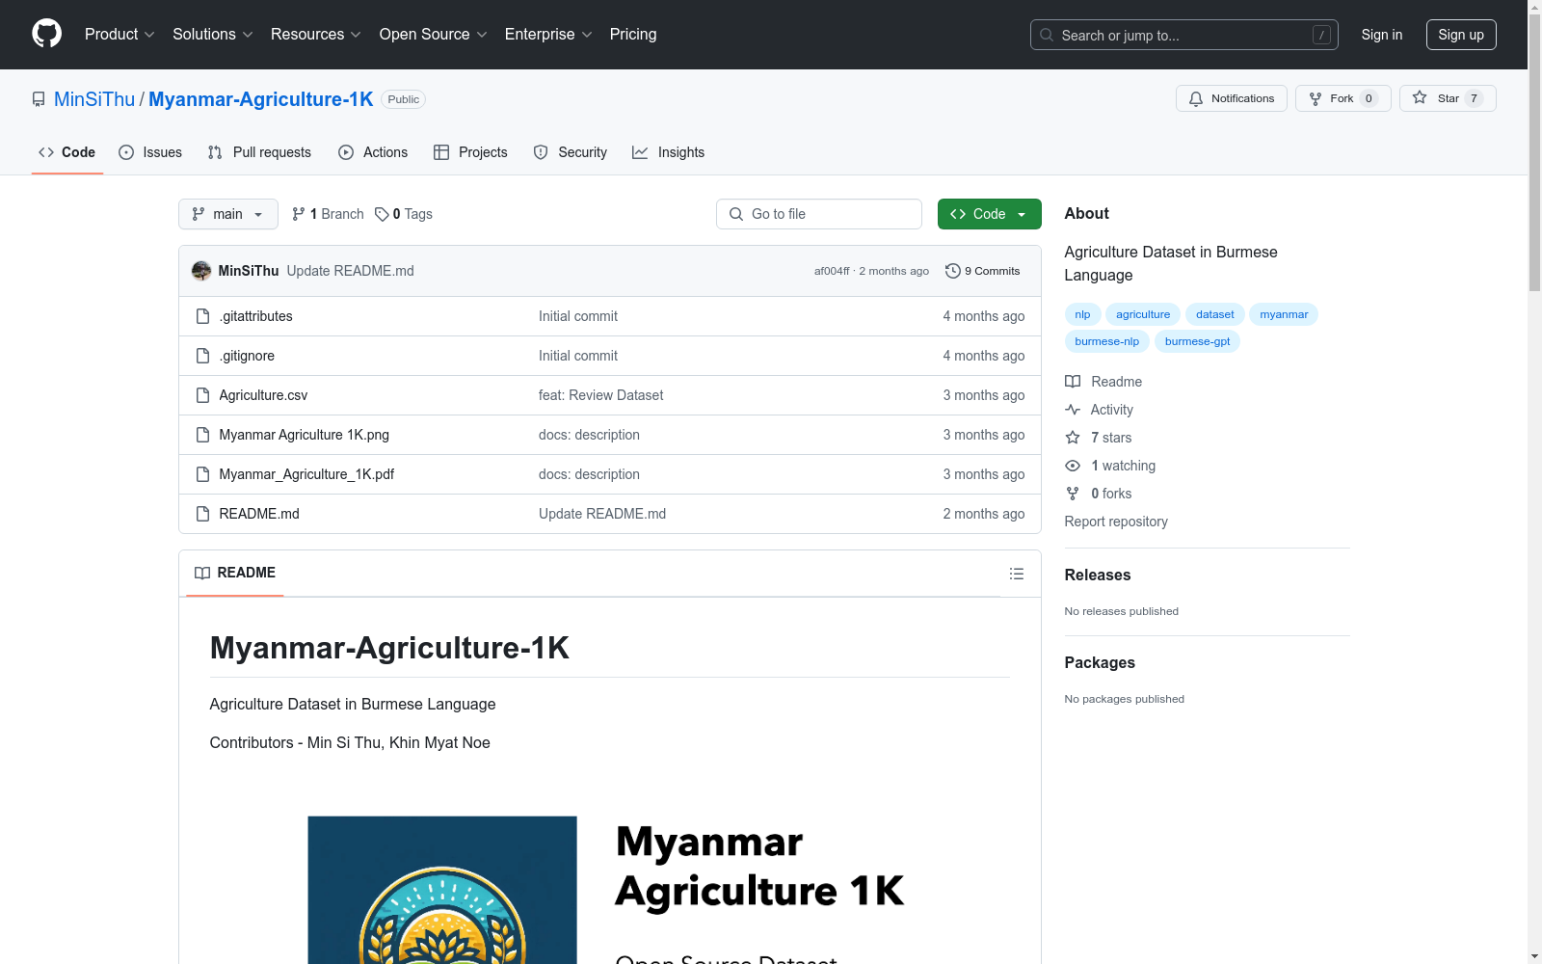The width and height of the screenshot is (1542, 964).
Task: Fork this repository
Action: pos(1343,98)
